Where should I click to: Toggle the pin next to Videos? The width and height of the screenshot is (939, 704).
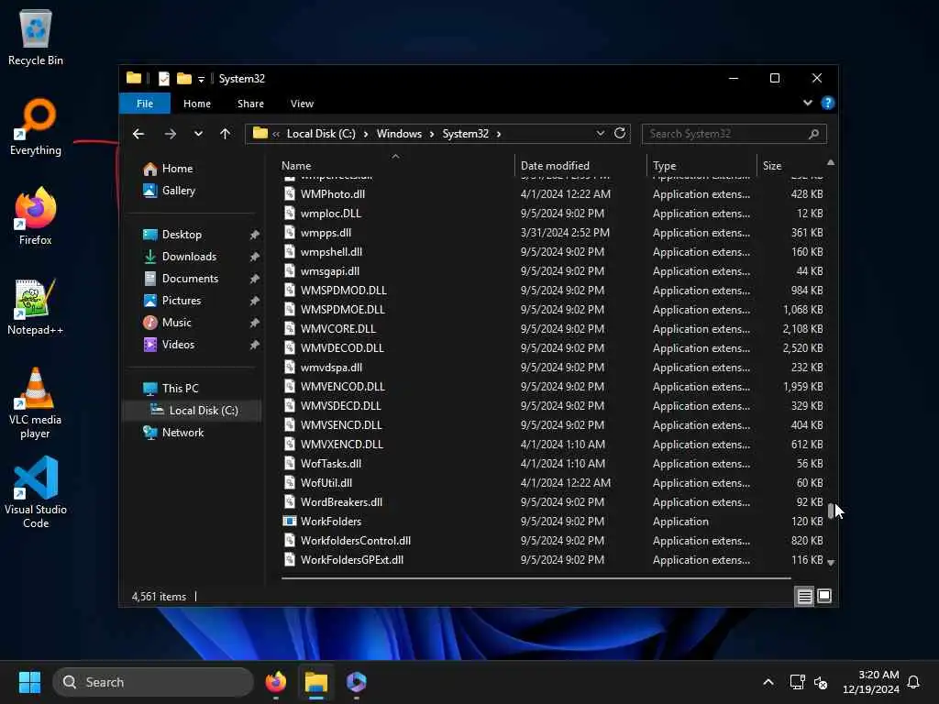click(x=255, y=345)
